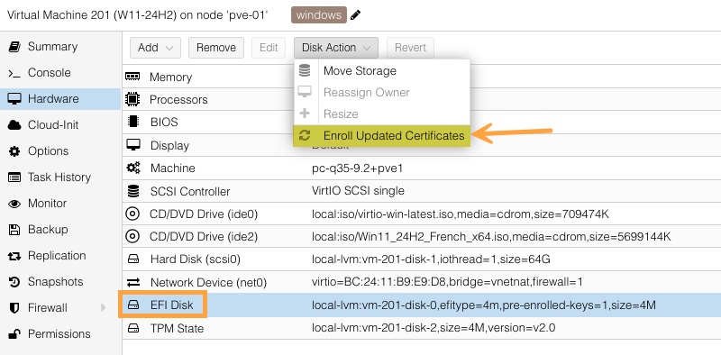
Task: Click the Backup floppy disk icon
Action: point(14,230)
